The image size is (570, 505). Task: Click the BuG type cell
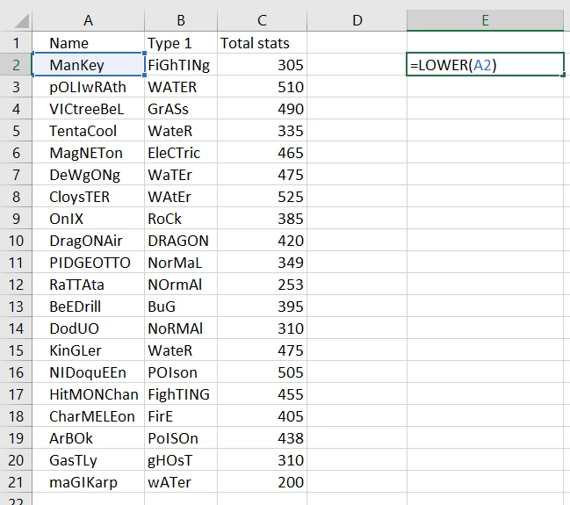point(181,307)
